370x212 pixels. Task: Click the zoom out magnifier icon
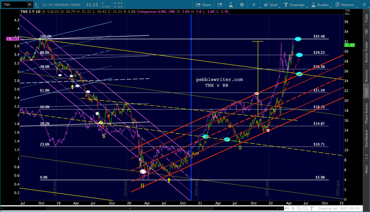click(305, 208)
